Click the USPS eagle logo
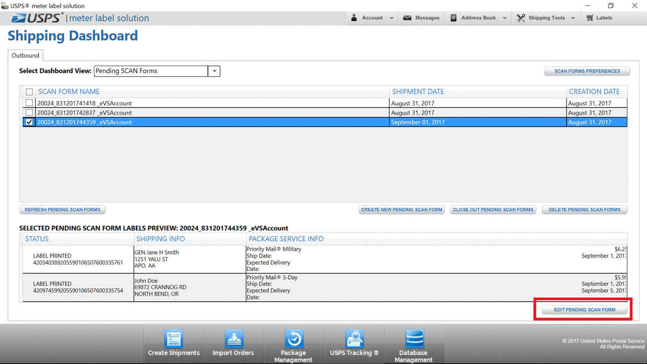 (19, 19)
